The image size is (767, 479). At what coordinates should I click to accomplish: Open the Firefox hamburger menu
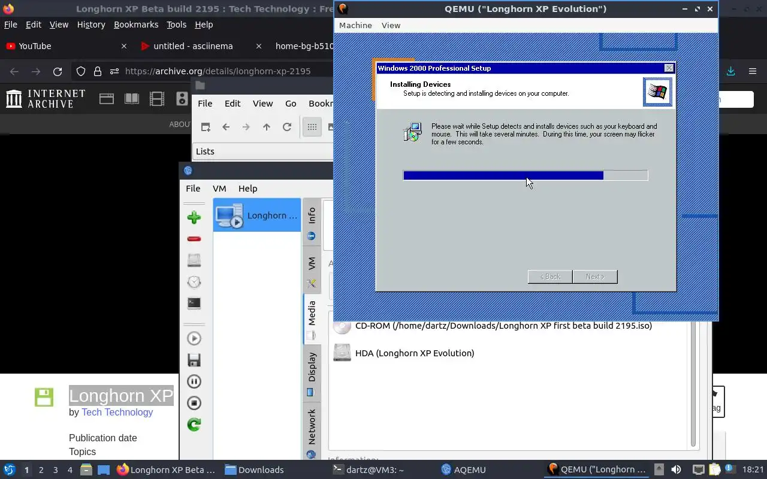[x=753, y=71]
